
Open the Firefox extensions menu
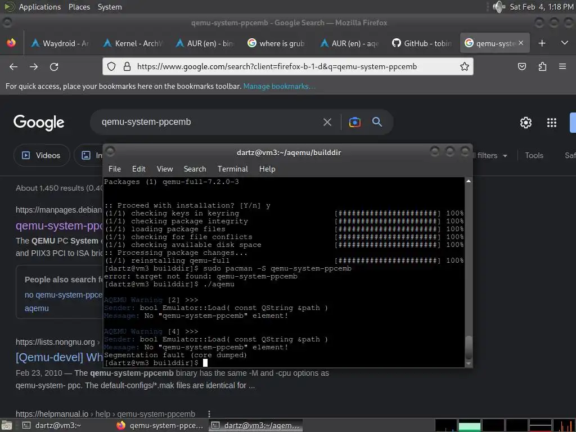coord(542,66)
